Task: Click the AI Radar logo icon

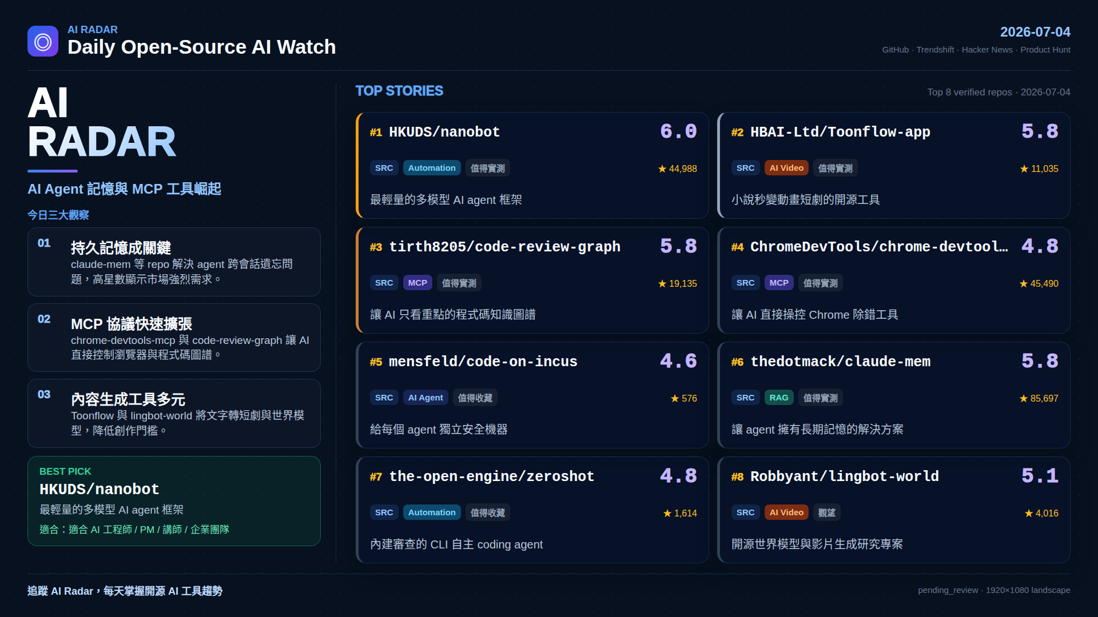Action: click(x=43, y=41)
